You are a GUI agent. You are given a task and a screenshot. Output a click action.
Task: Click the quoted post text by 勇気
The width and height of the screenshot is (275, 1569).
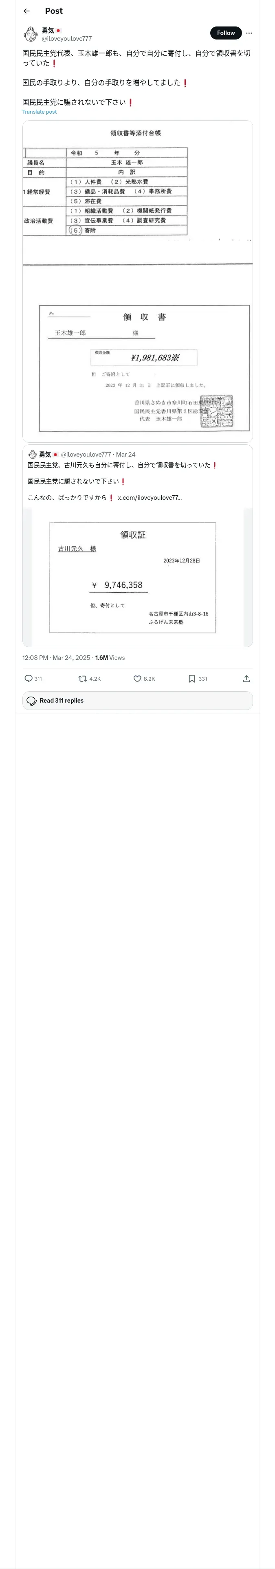point(122,465)
